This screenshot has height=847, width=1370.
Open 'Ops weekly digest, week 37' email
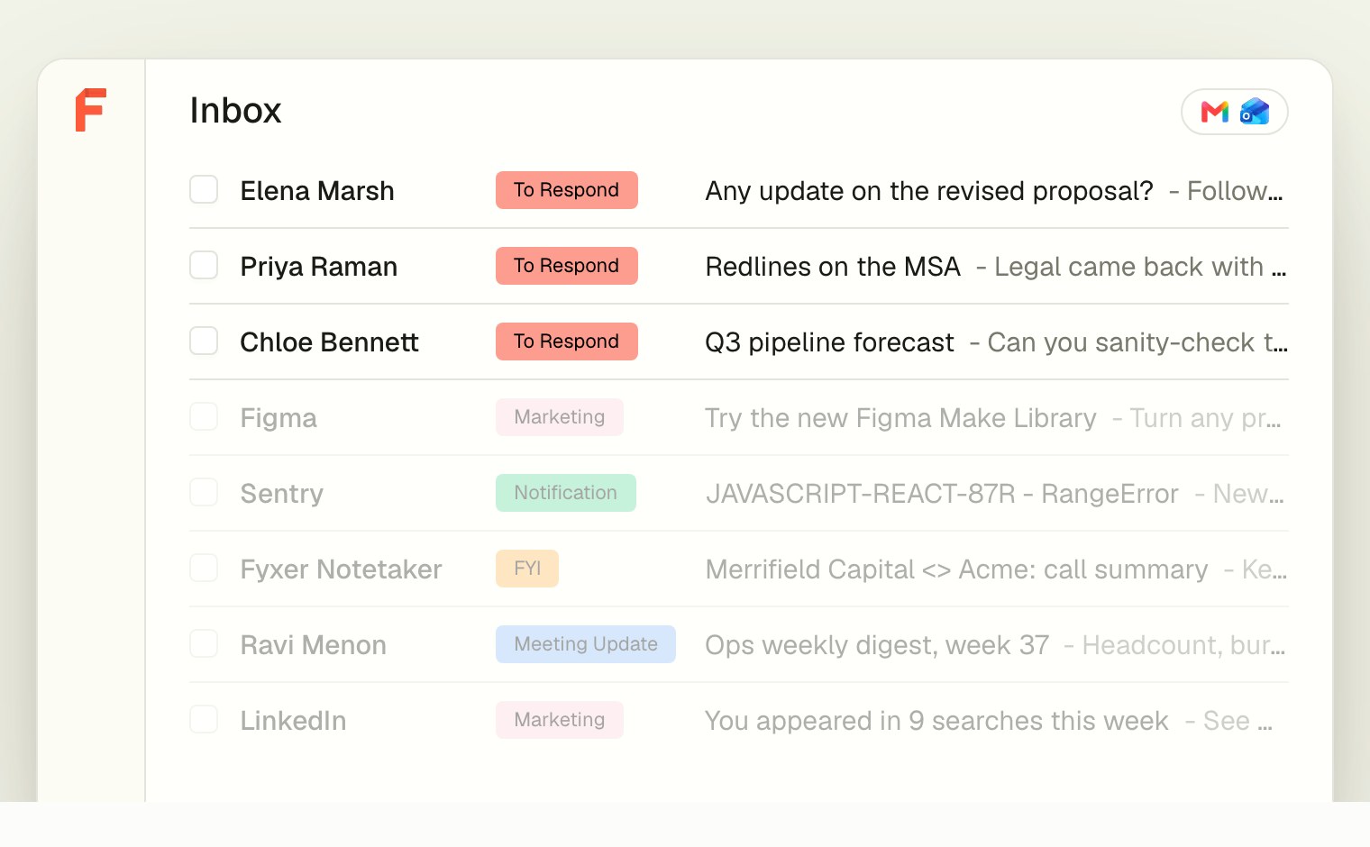point(877,645)
